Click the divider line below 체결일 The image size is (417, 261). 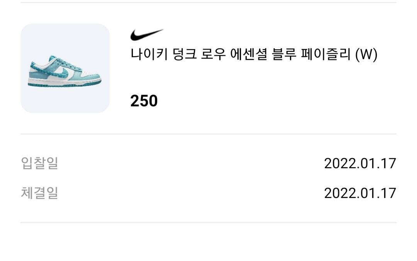[x=208, y=222]
